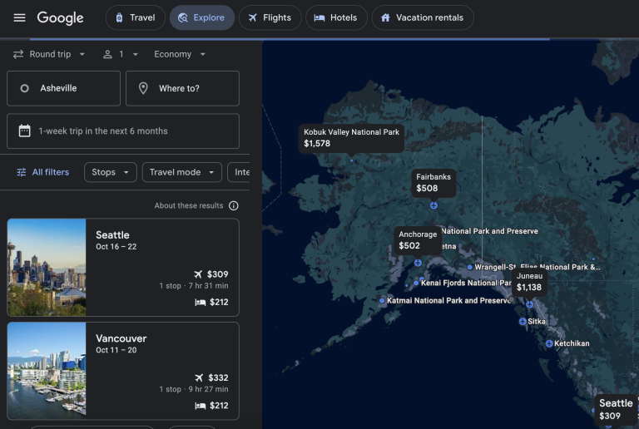Select the Anchorage $502 map label
This screenshot has height=429, width=639.
[418, 240]
